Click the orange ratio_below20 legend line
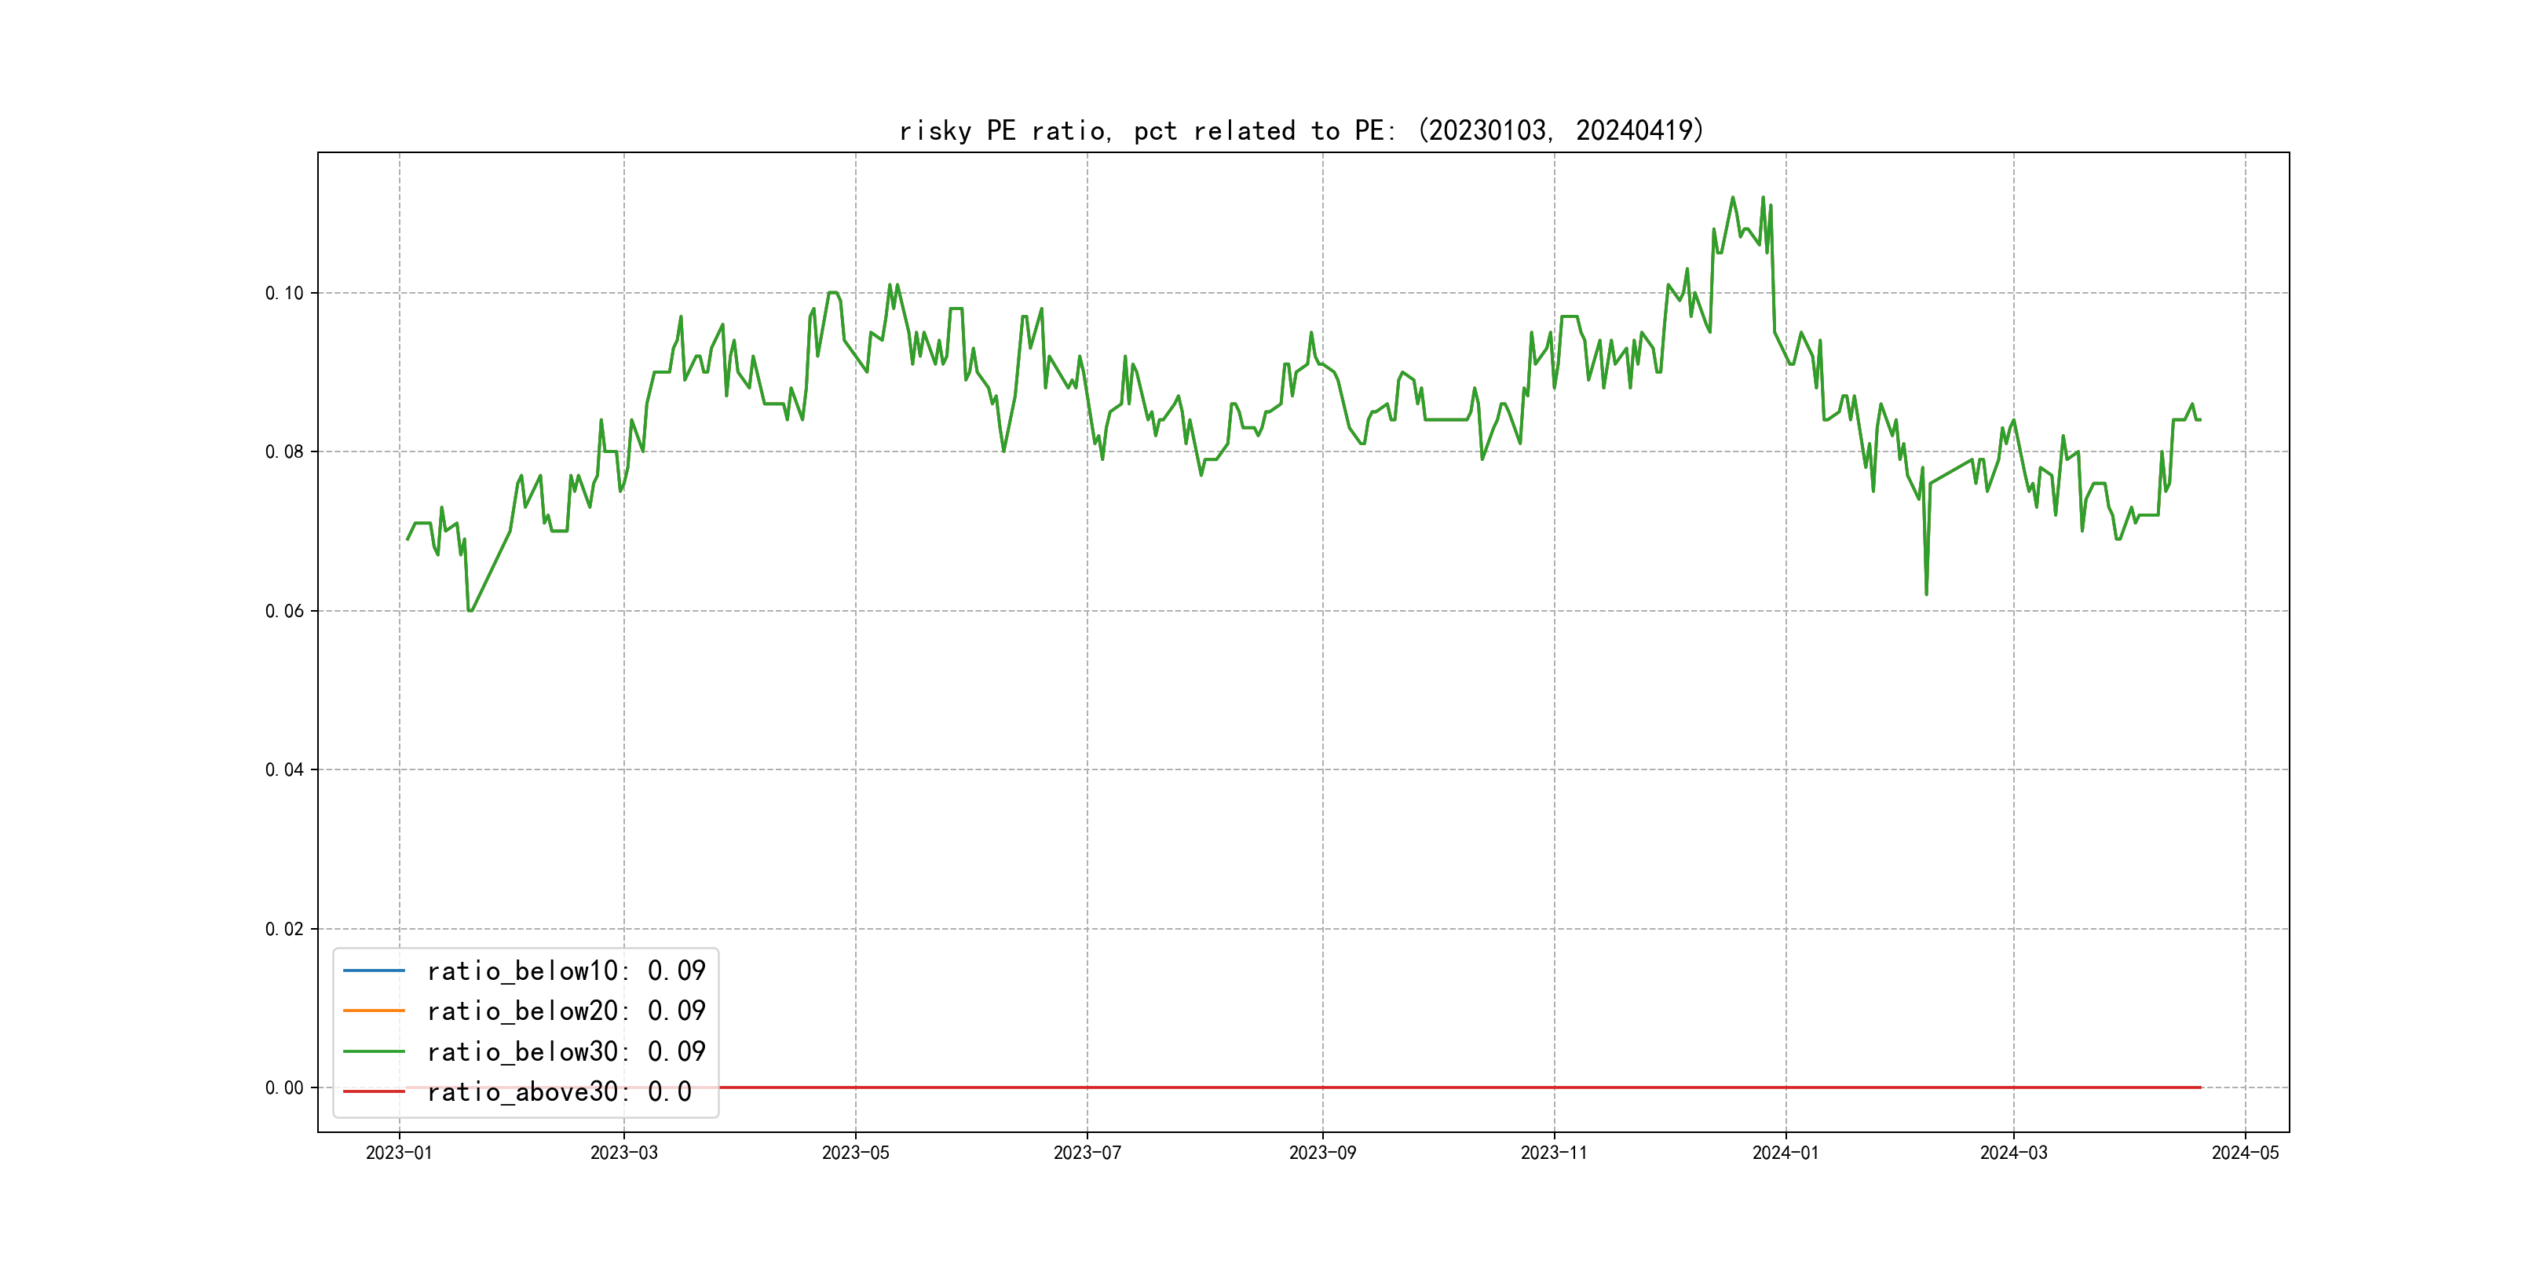This screenshot has height=1272, width=2544. (x=373, y=1011)
